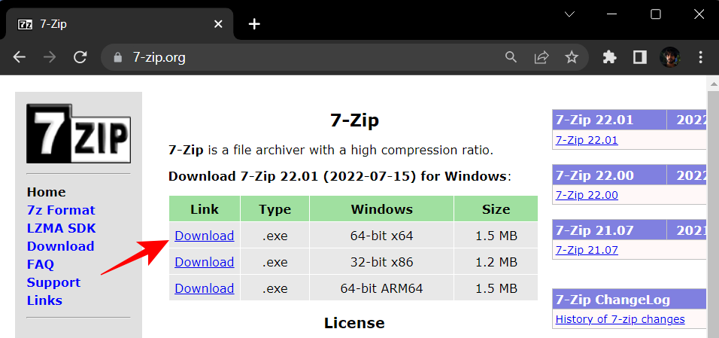Download the 64-bit x64 .exe

click(x=204, y=236)
